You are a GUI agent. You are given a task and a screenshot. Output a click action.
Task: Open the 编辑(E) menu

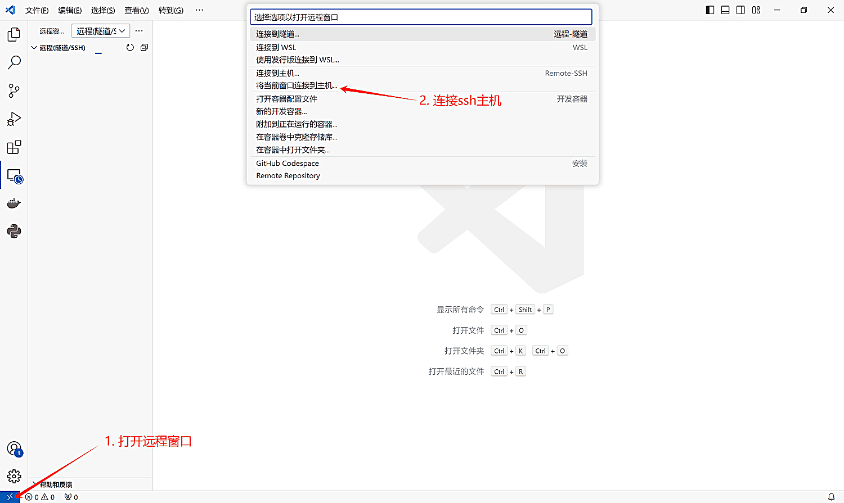click(x=70, y=10)
